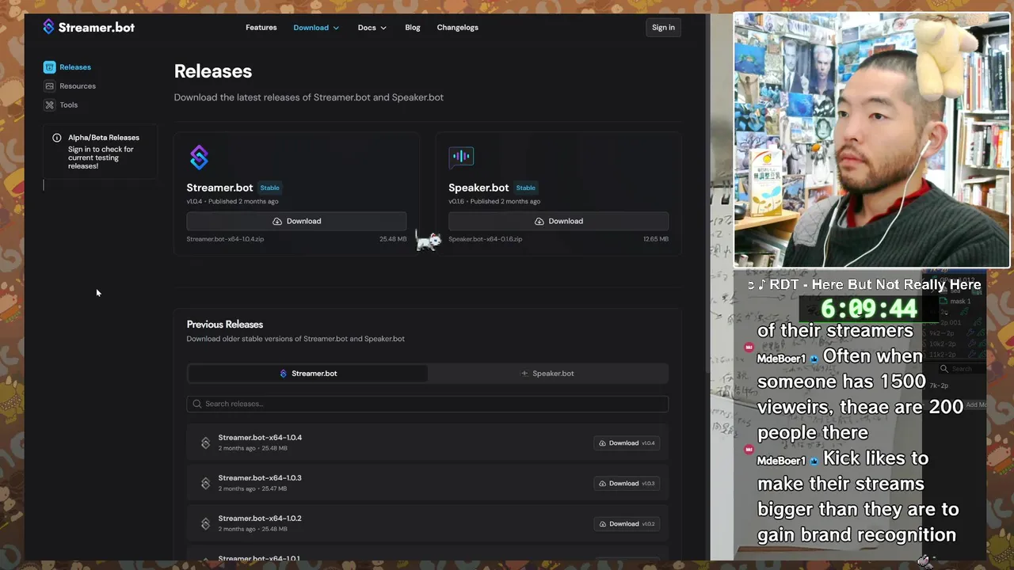Screen dimensions: 1014x570
Task: Expand the Download menu in navbar
Action: tap(316, 28)
